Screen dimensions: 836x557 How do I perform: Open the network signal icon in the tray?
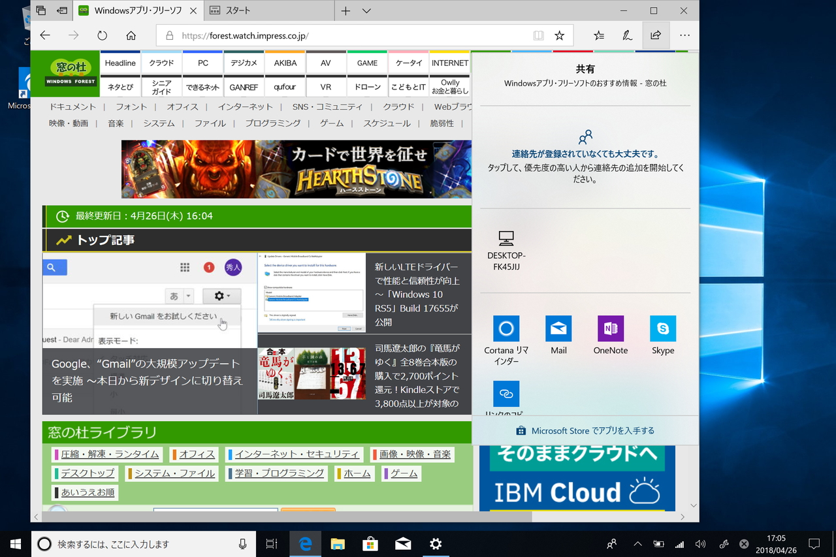pyautogui.click(x=680, y=543)
